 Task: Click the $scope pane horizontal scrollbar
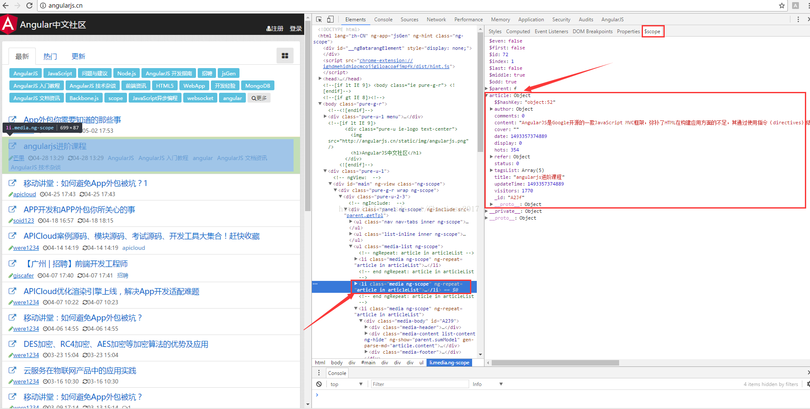555,363
